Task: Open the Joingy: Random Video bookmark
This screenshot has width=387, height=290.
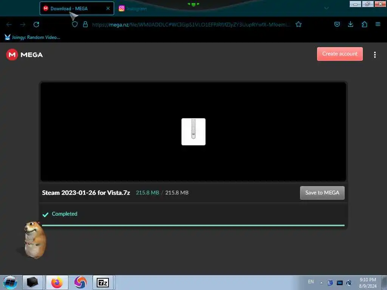Action: click(x=33, y=37)
